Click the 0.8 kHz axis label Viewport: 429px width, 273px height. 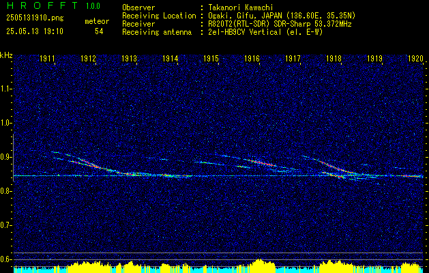5,191
